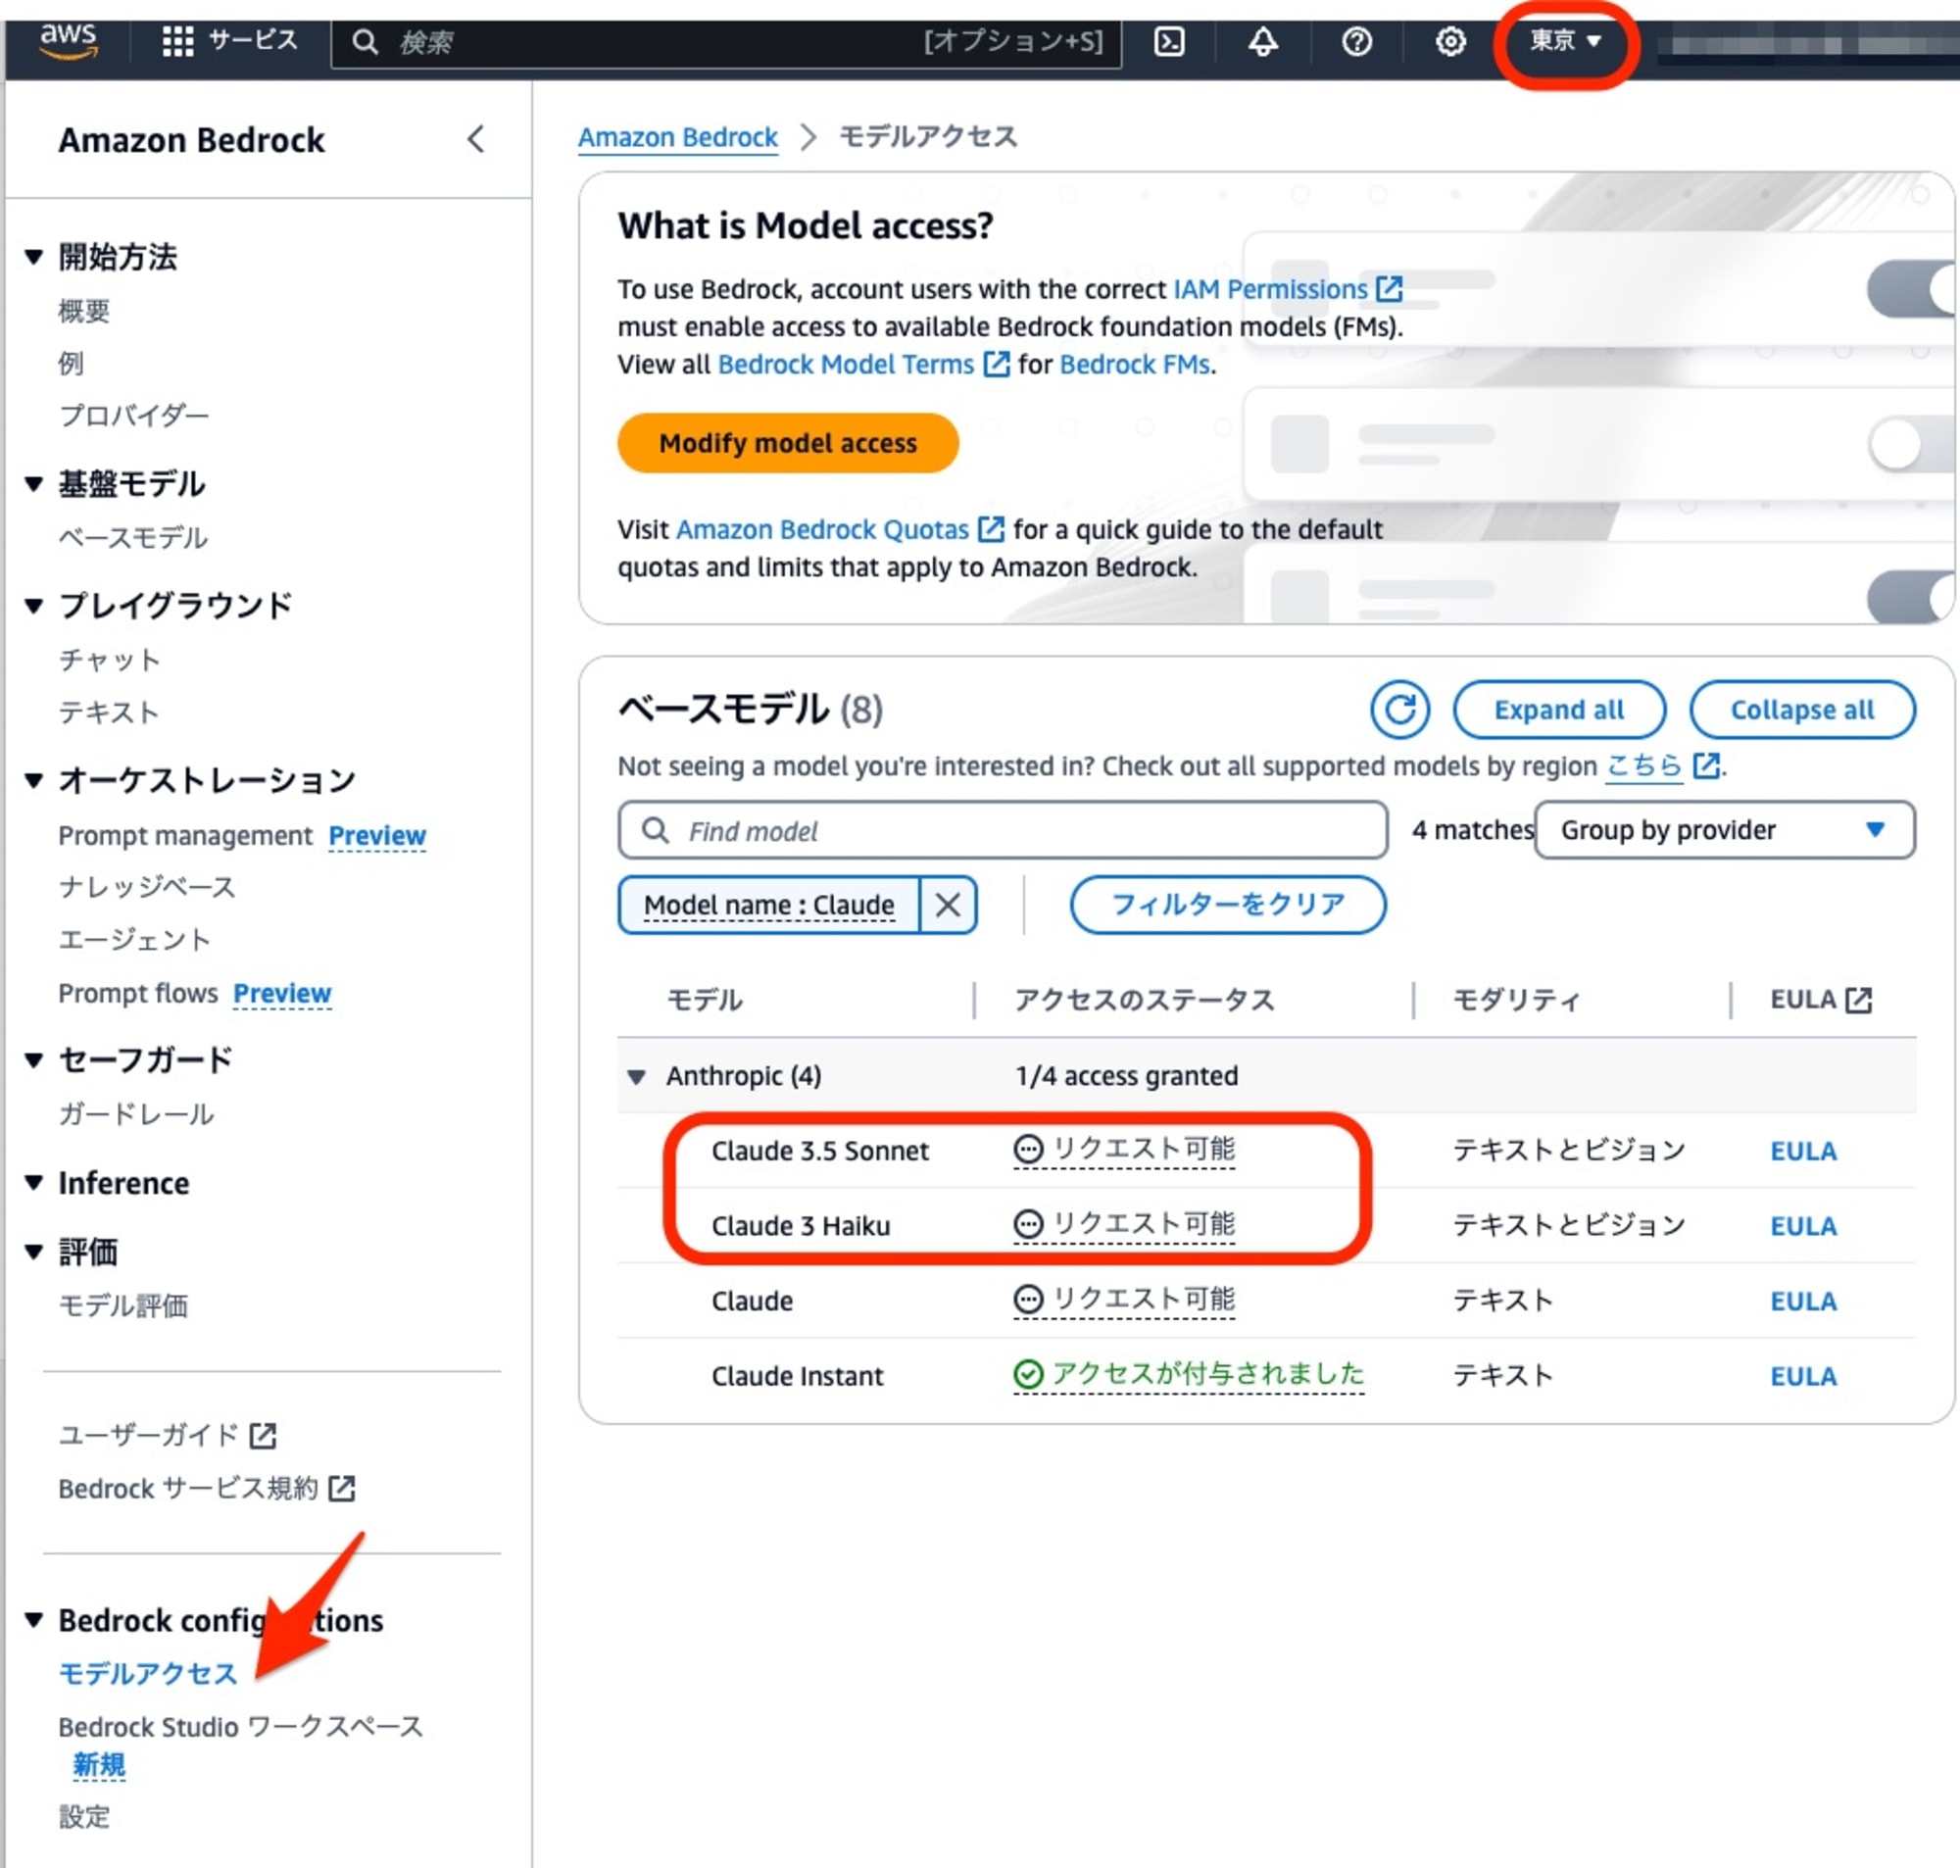Open the settings gear icon
This screenshot has width=1960, height=1868.
(1449, 42)
